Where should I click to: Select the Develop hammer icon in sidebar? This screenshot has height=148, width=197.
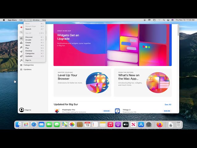click(x=21, y=60)
